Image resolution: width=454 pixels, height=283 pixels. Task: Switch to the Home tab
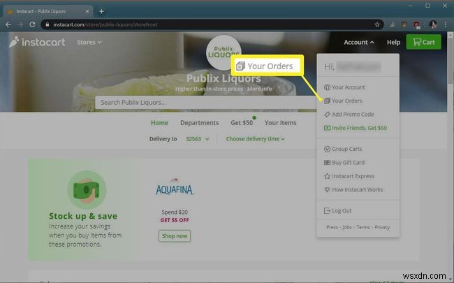click(x=159, y=123)
